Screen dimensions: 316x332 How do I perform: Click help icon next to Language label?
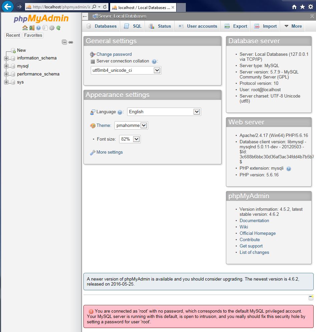pos(120,112)
